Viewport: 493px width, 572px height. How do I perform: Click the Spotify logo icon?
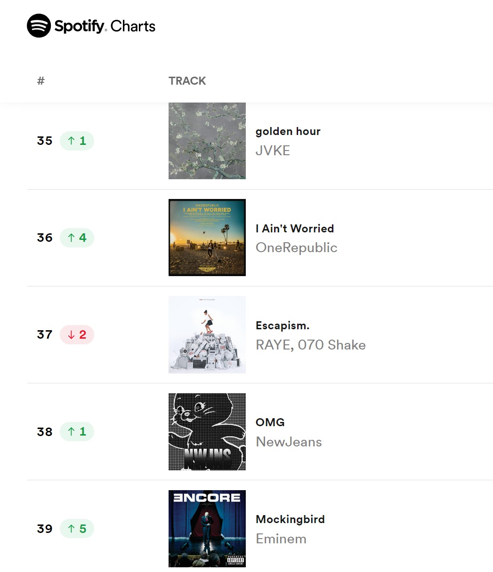click(x=39, y=26)
